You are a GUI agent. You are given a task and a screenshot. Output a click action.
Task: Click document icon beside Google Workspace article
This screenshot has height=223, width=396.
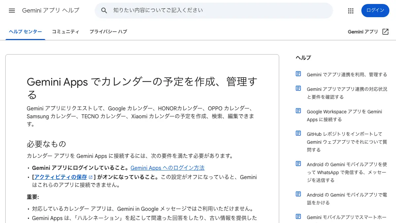coord(298,111)
